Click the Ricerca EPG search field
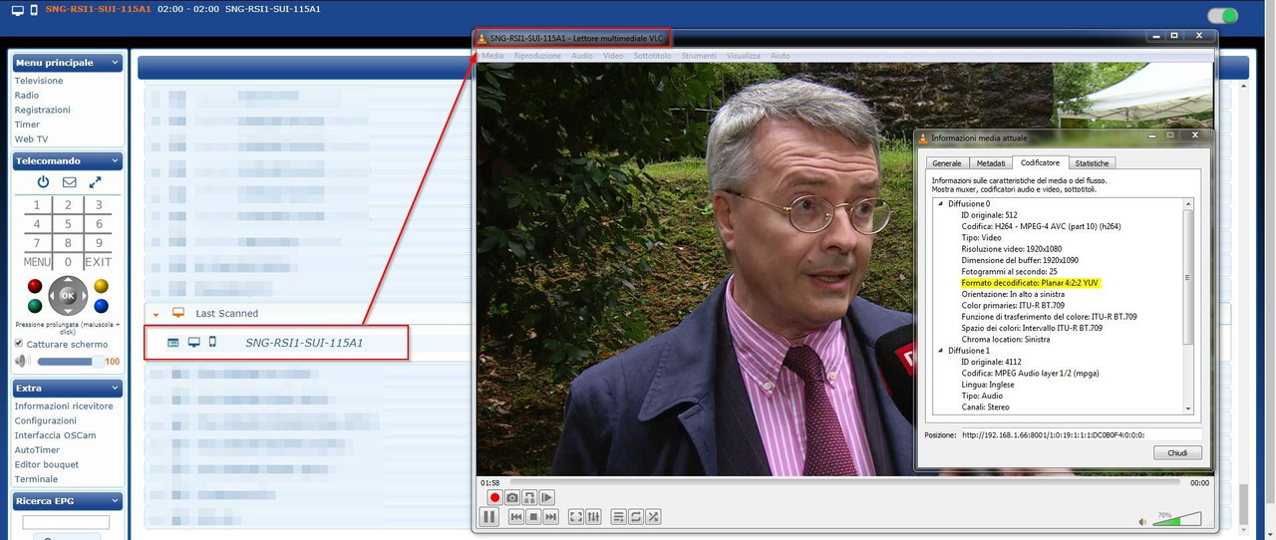 click(x=66, y=522)
